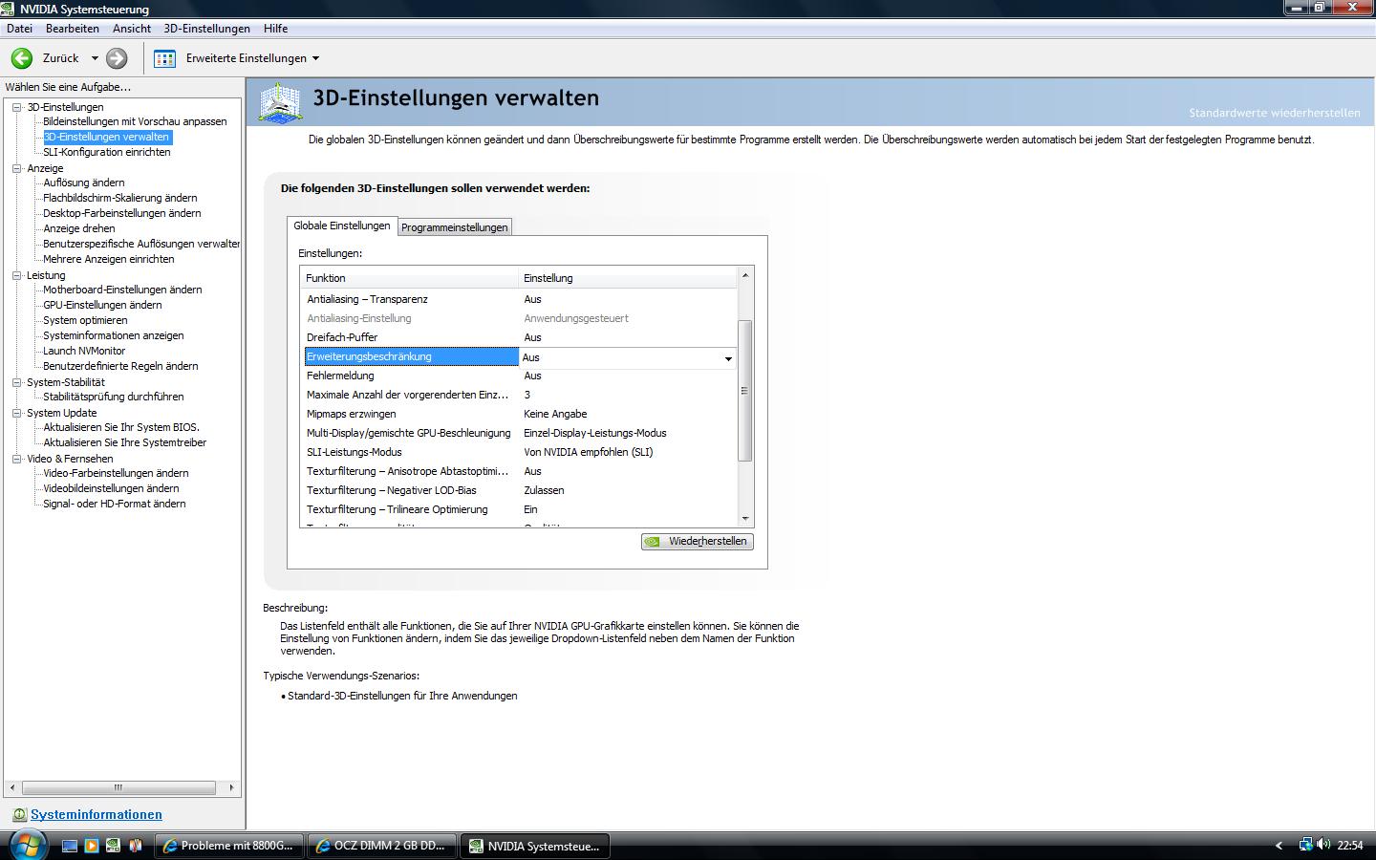Select Anzeige drehen
The image size is (1376, 860).
[79, 228]
